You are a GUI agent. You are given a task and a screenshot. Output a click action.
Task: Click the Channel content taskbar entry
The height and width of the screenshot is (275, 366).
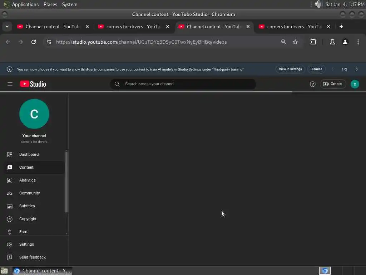[42, 271]
